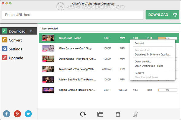Image resolution: width=181 pixels, height=120 pixels.
Task: Click the orange Convert icon in sidebar
Action: pos(5,40)
